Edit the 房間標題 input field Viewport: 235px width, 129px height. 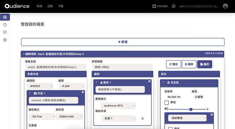click(x=122, y=67)
